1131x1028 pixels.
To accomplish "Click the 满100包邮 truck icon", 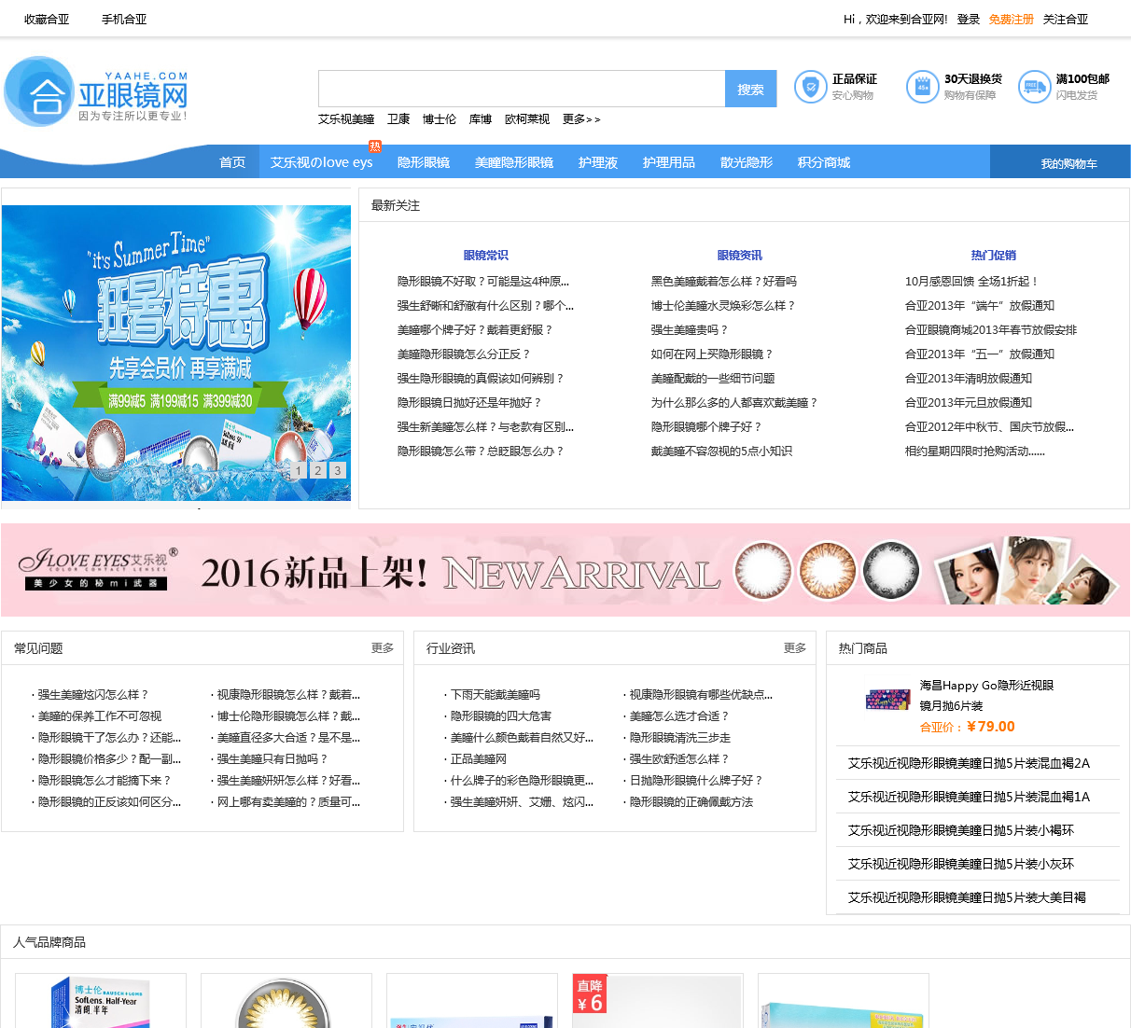I will pos(1035,87).
